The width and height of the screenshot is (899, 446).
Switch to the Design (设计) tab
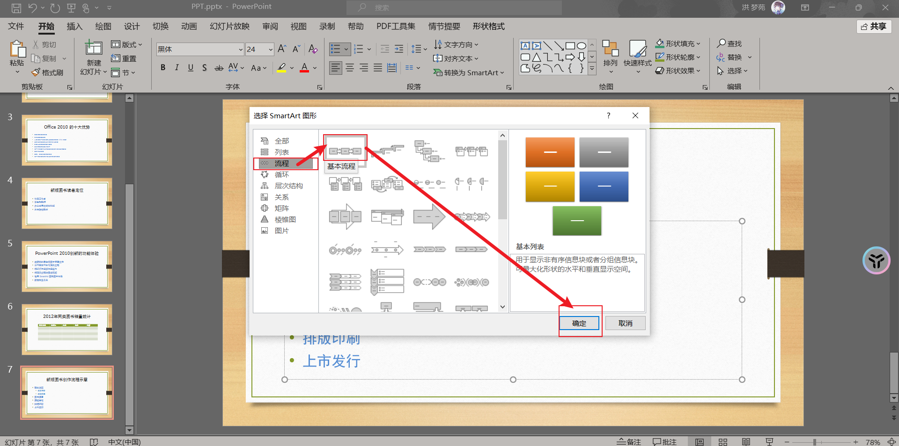[132, 26]
